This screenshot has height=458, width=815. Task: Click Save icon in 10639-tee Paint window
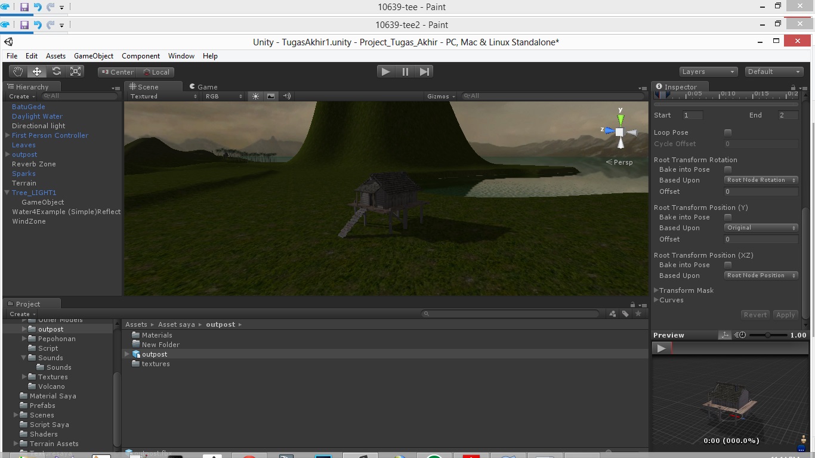pos(24,7)
